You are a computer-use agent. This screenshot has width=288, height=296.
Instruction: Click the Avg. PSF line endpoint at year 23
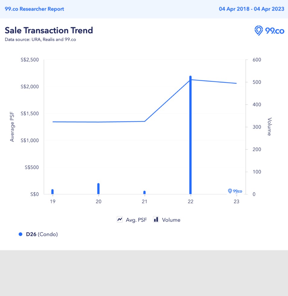(236, 83)
